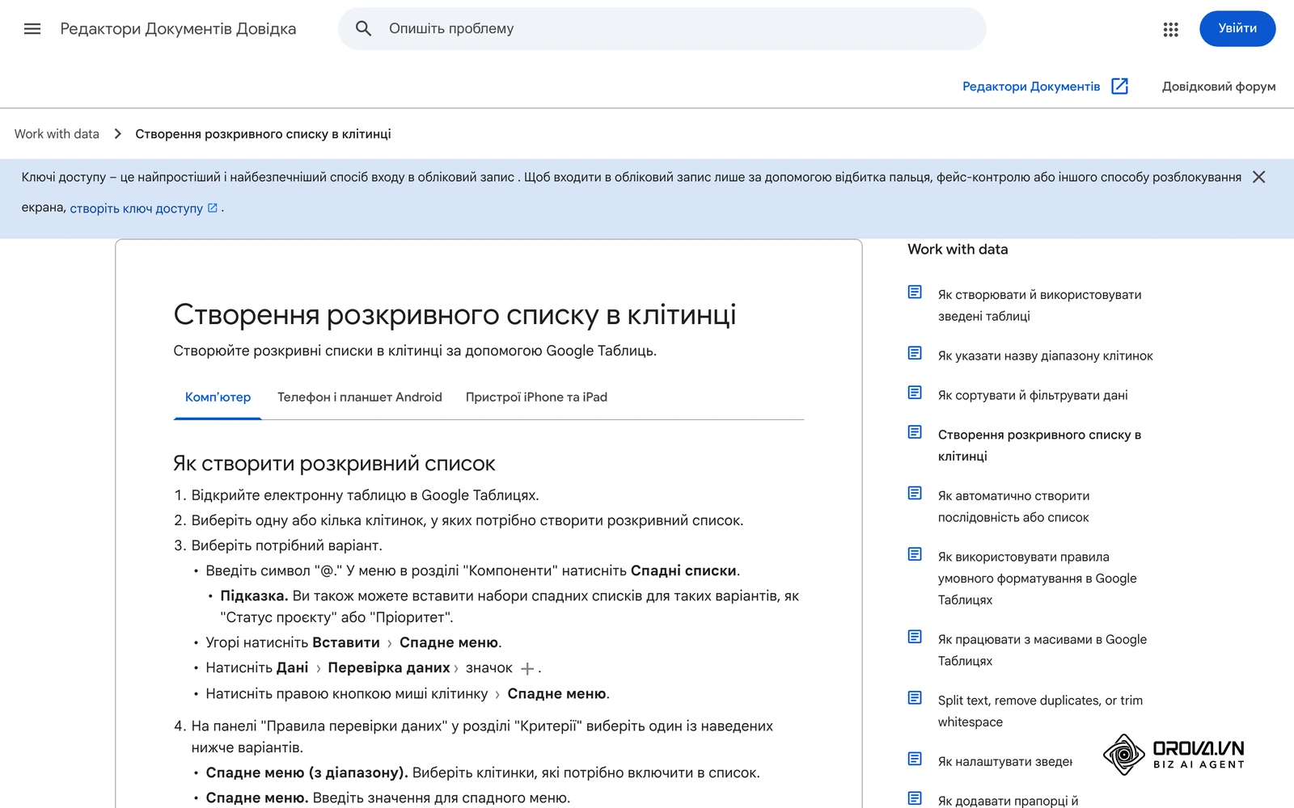1294x808 pixels.
Task: Follow the створіть ключ доступу link
Action: (x=136, y=208)
